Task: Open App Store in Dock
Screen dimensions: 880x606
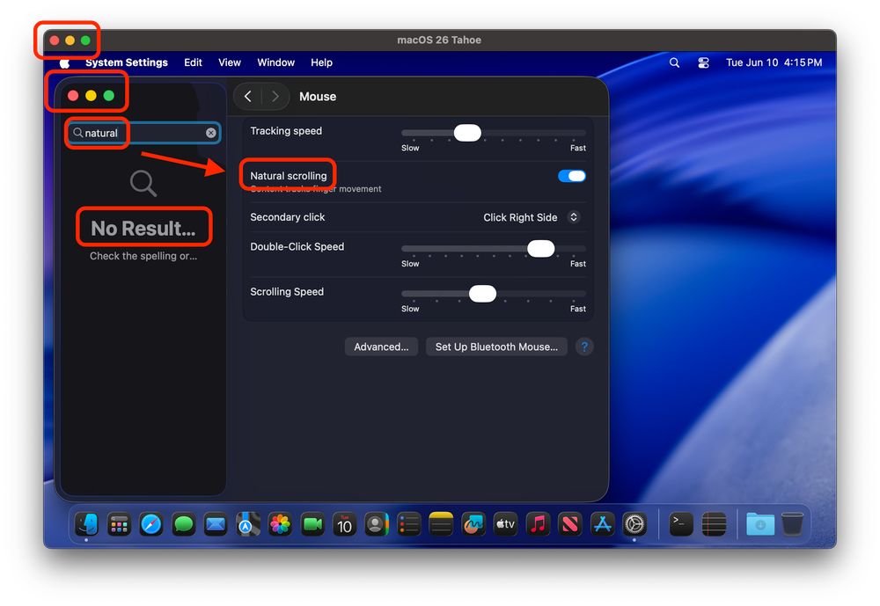Action: coord(602,524)
